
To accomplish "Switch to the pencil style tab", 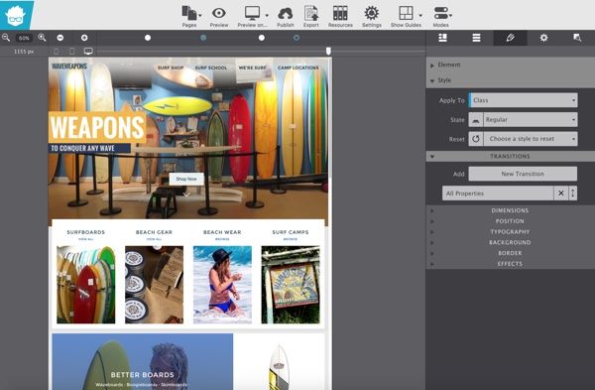I will pyautogui.click(x=510, y=38).
